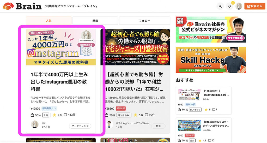Open recommended item 【100部突破！】【SEO/SNS集客不要】
The width and height of the screenshot is (267, 143).
point(216,93)
